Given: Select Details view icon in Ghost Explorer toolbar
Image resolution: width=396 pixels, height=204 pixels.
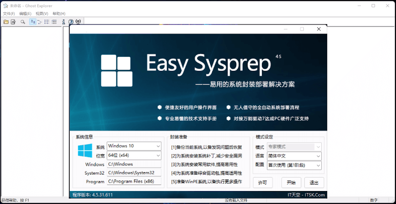Looking at the screenshot, I should 54,22.
